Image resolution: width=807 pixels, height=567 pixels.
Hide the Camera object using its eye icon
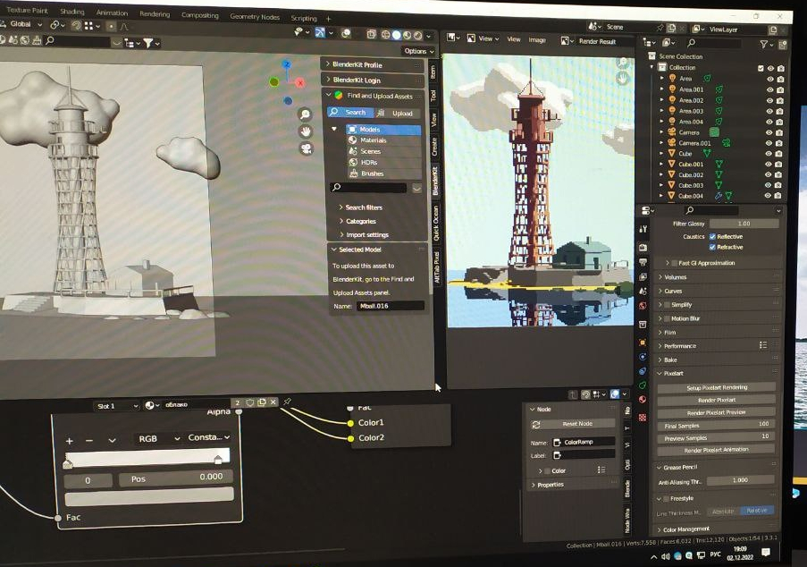[x=769, y=132]
